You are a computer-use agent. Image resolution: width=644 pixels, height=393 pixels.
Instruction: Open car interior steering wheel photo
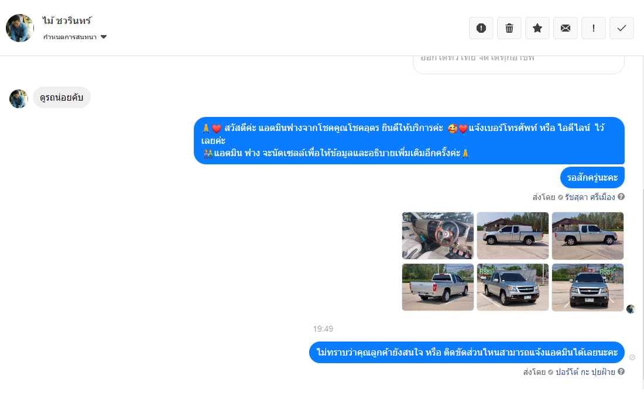pos(438,236)
